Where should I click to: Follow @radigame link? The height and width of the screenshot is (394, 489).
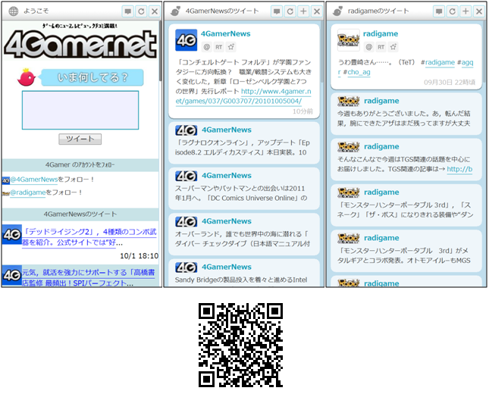tap(28, 192)
